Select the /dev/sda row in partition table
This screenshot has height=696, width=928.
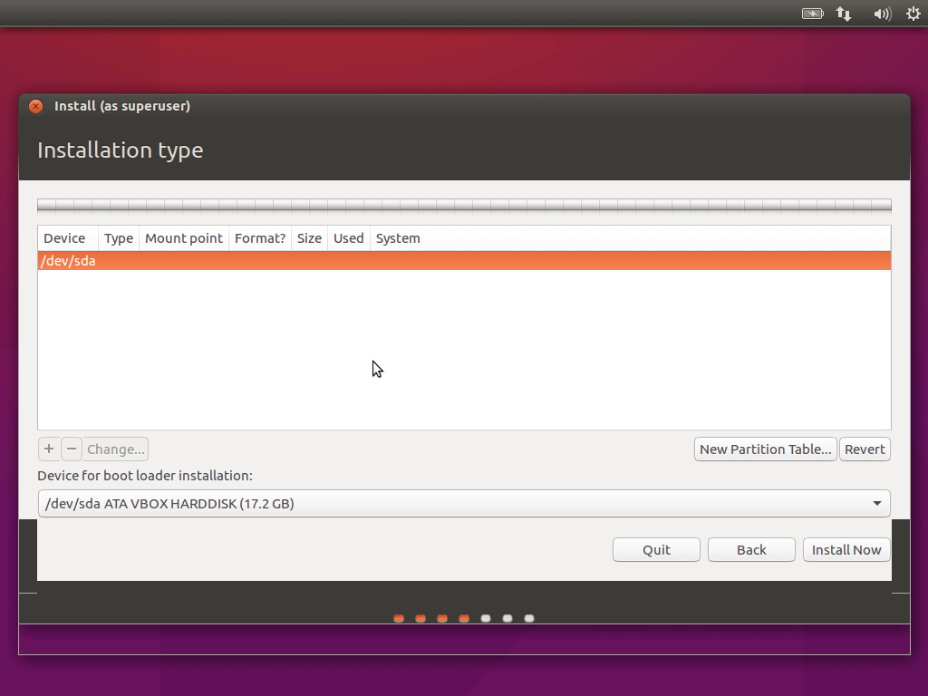point(464,261)
